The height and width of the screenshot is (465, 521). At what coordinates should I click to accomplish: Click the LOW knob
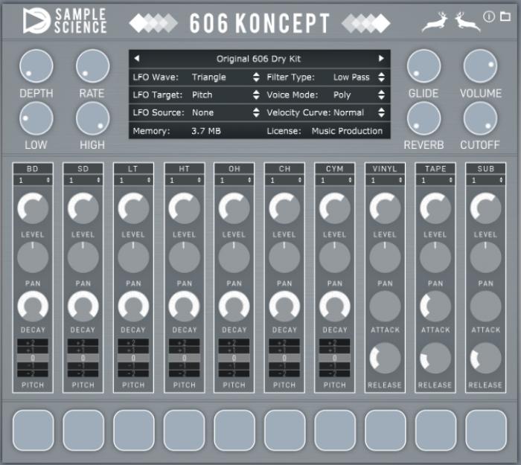36,118
